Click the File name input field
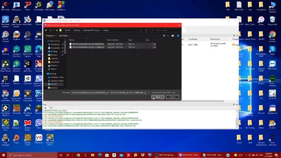The image size is (281, 158). coord(110,93)
